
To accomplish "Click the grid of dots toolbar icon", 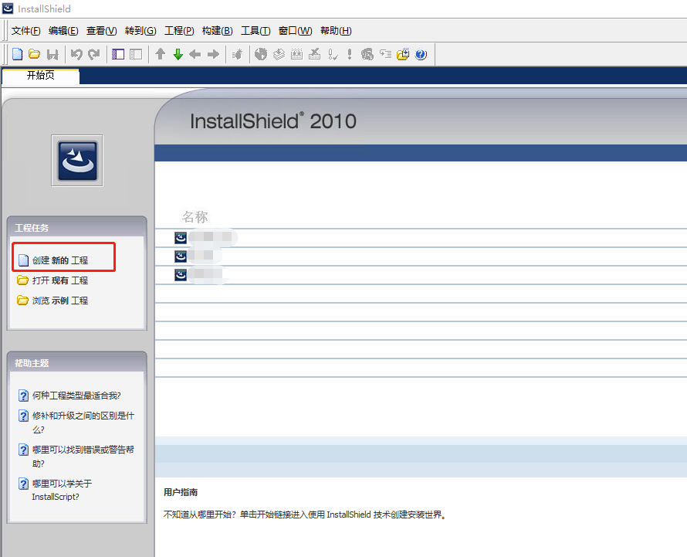I will tap(296, 54).
